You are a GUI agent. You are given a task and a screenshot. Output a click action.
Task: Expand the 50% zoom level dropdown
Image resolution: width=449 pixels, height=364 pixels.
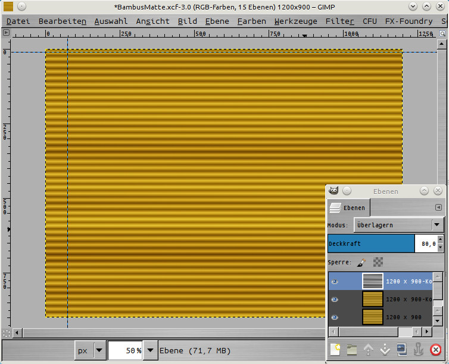tap(151, 351)
